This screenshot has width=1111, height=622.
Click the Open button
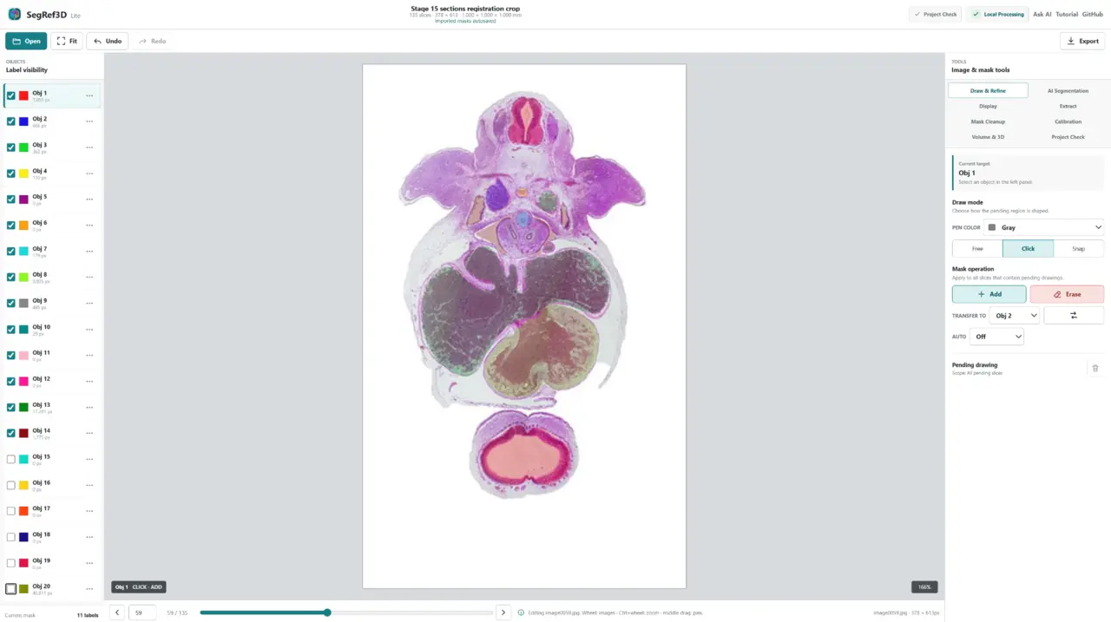pos(26,41)
